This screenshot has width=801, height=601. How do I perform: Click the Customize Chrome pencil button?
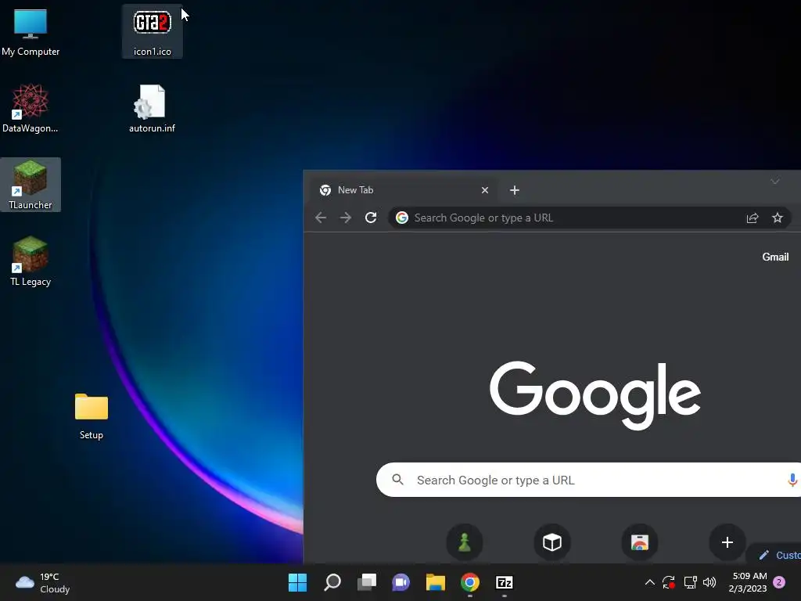pyautogui.click(x=775, y=555)
